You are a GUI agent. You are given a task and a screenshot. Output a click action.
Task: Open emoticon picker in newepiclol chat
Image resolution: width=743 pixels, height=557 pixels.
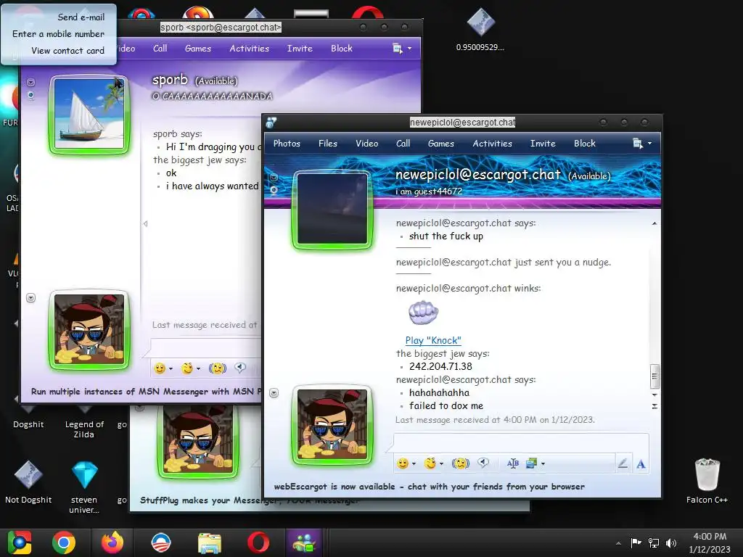pyautogui.click(x=402, y=463)
